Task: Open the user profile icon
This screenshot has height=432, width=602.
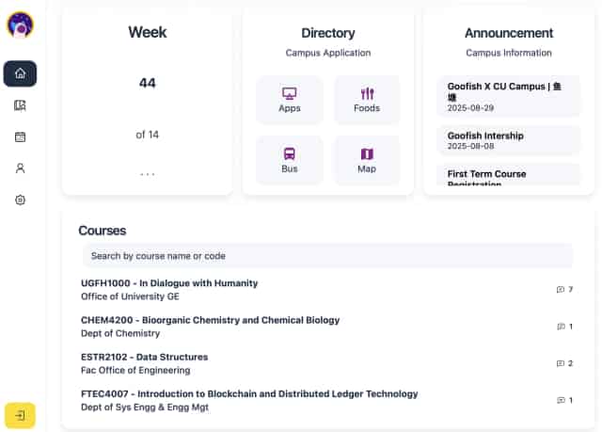Action: [x=20, y=168]
